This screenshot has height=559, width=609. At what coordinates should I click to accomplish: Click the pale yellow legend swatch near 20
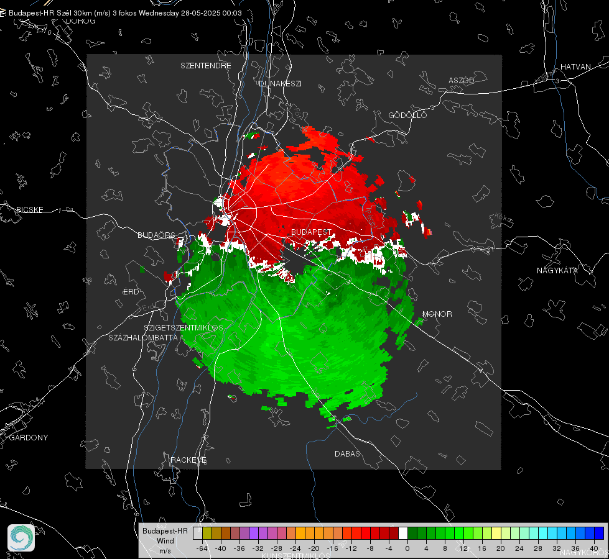497,534
